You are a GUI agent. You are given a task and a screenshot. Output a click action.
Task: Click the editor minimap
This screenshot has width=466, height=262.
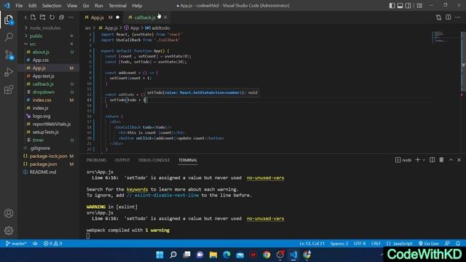(x=446, y=36)
